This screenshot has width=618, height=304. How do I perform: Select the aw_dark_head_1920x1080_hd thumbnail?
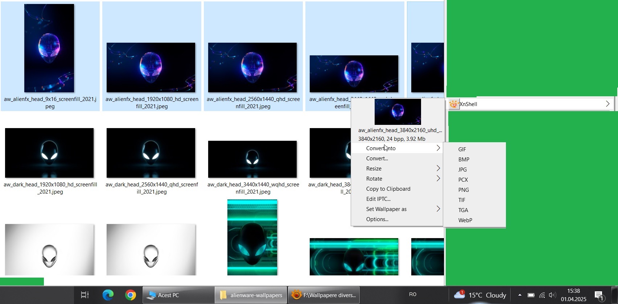click(49, 153)
